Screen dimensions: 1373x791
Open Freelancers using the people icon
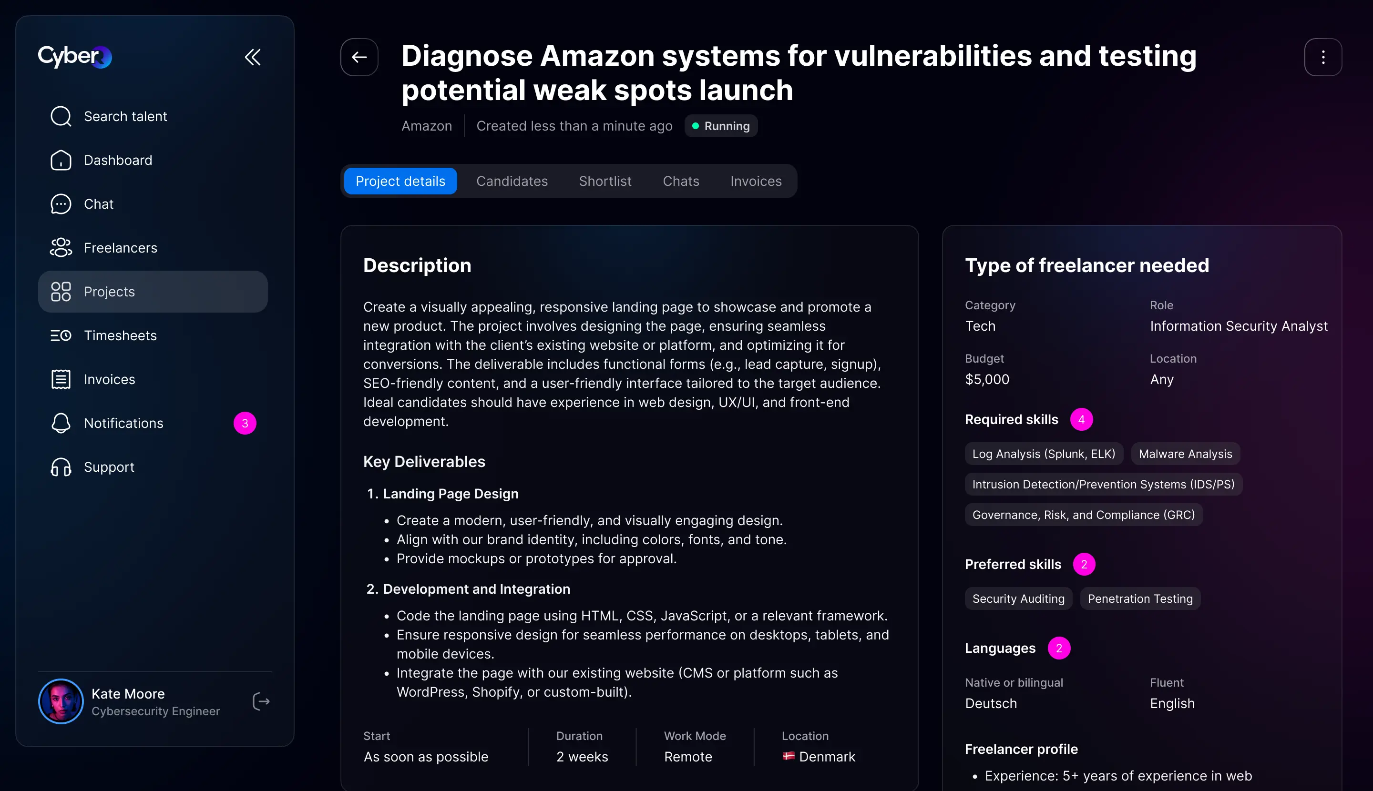[x=61, y=248]
